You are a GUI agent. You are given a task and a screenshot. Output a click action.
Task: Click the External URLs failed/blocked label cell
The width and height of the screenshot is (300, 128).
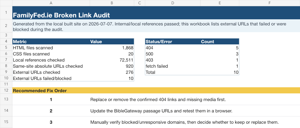pos(51,78)
